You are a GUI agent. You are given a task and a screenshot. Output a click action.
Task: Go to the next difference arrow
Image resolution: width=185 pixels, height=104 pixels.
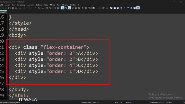coord(128,8)
